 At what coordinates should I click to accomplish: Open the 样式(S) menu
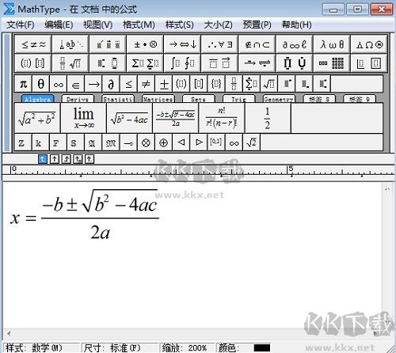tap(180, 25)
